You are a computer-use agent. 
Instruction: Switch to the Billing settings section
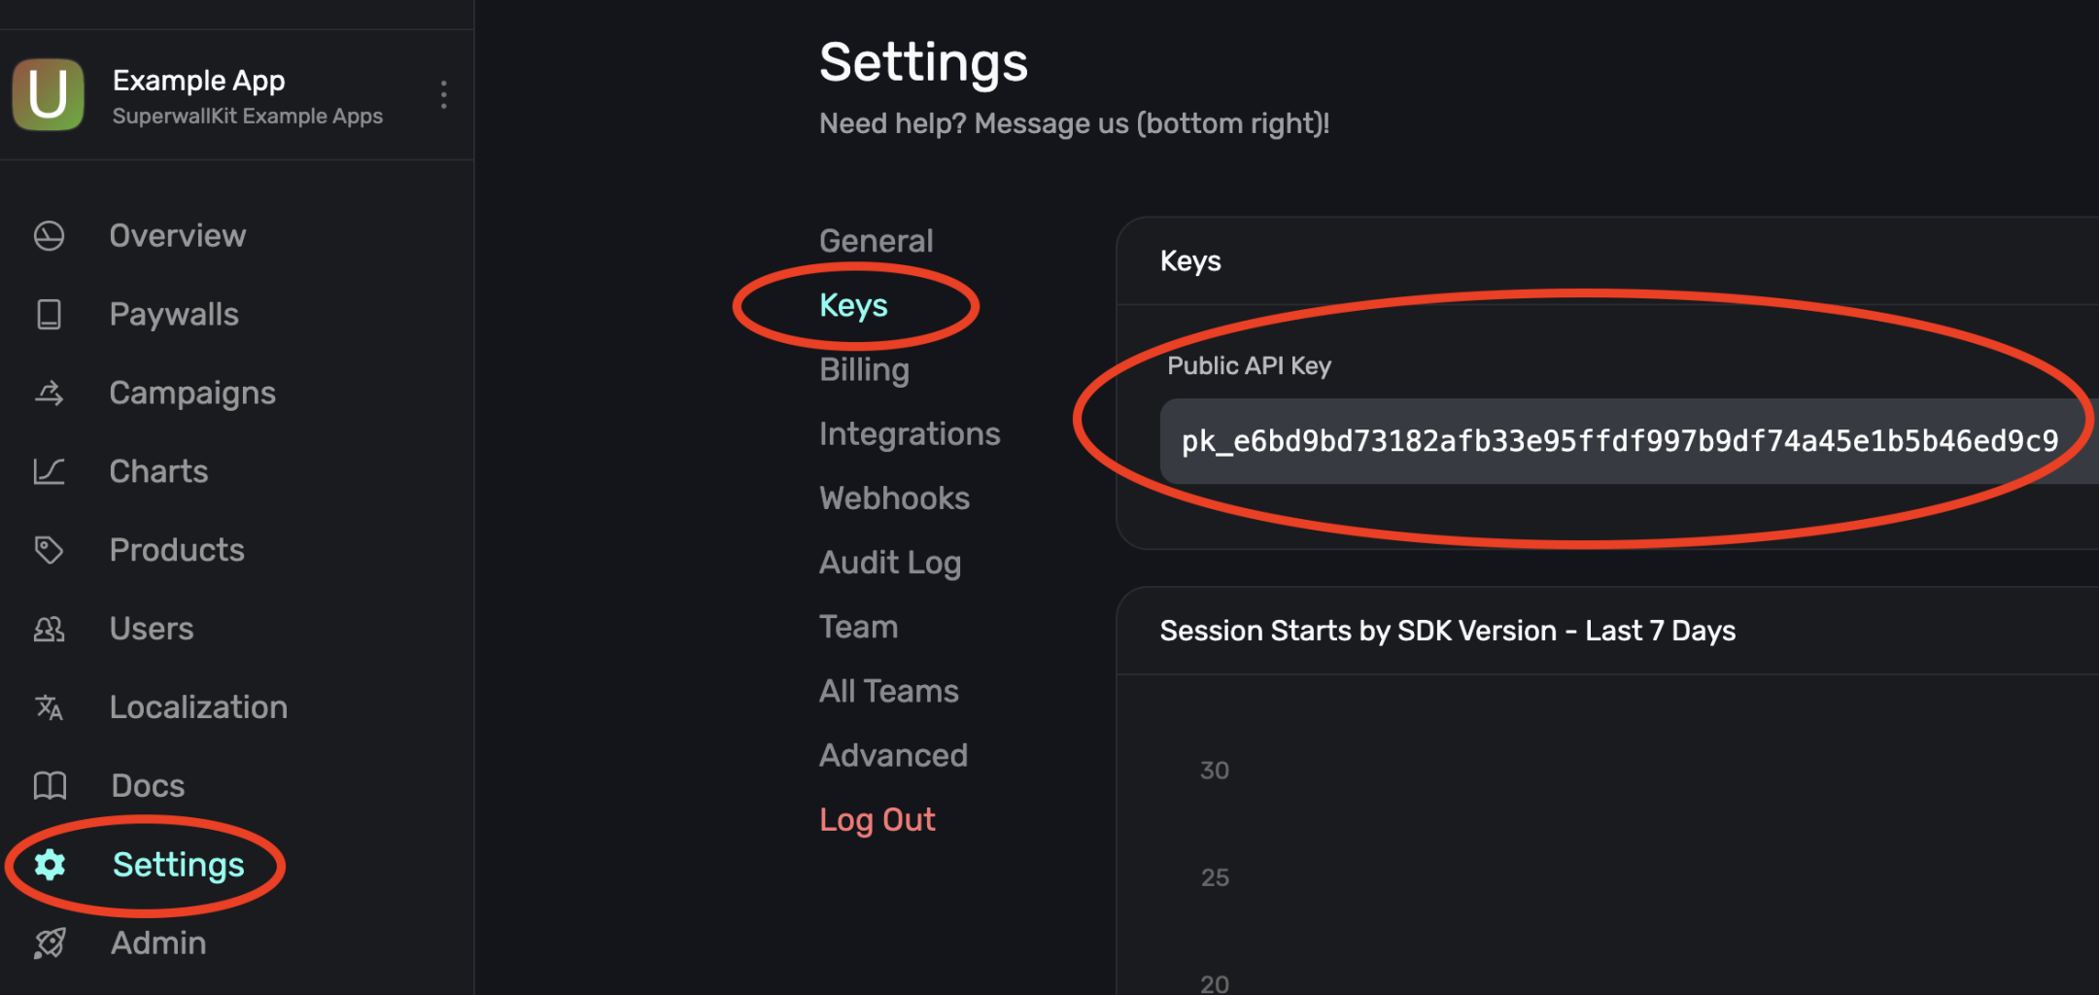tap(864, 369)
